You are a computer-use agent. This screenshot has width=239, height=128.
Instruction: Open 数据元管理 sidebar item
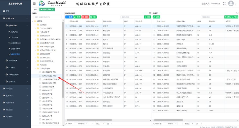pos(15,49)
